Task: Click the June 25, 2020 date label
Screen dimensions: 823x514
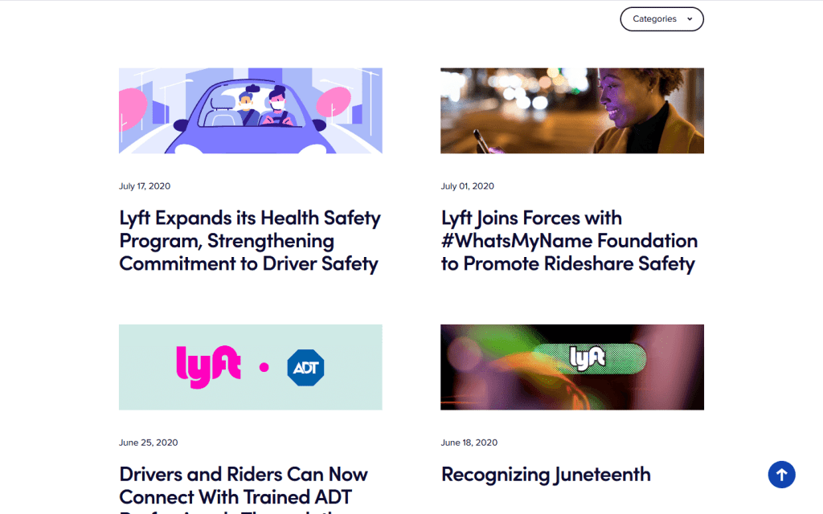Action: 149,443
